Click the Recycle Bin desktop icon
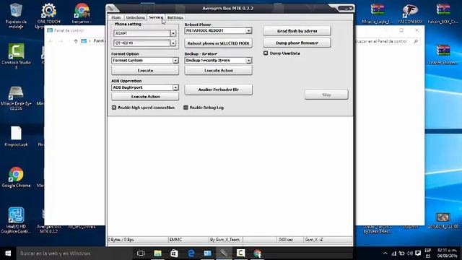Screen dimensions: 462x260 click(x=16, y=16)
